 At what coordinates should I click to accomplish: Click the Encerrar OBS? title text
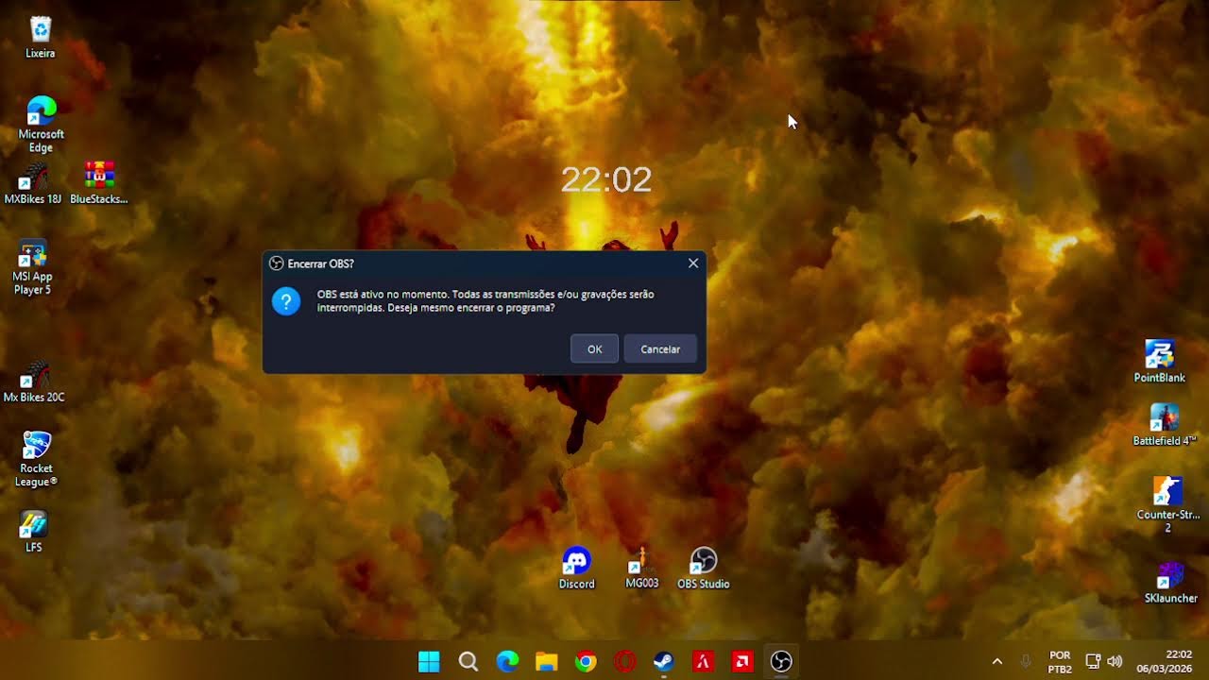[321, 263]
